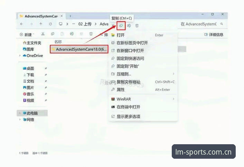Show hidden breadcrumb path via ellipsis
244x167 pixels.
click(x=74, y=24)
